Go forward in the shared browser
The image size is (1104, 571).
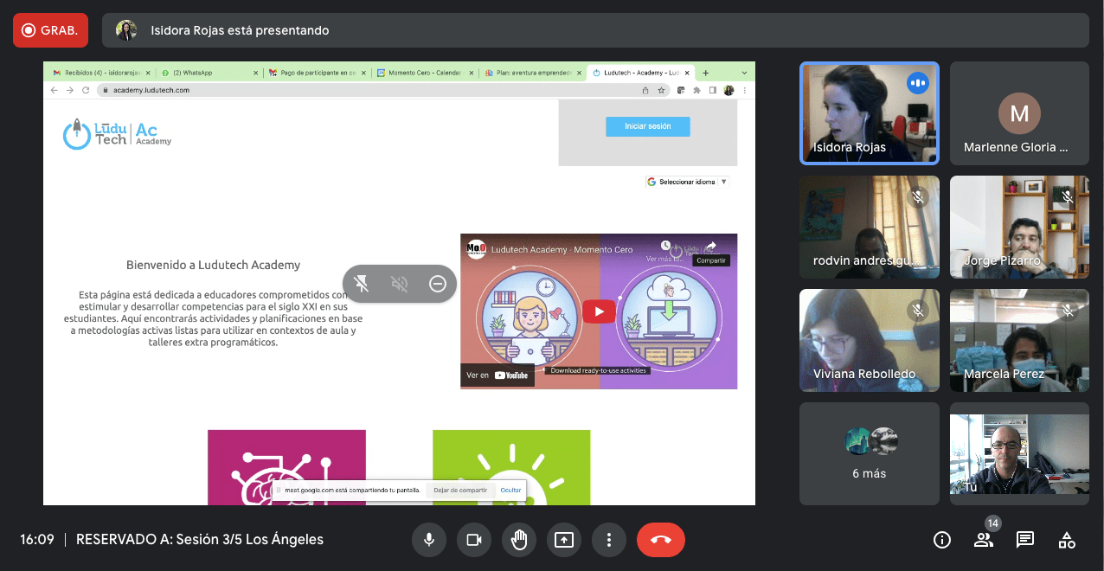pyautogui.click(x=70, y=90)
